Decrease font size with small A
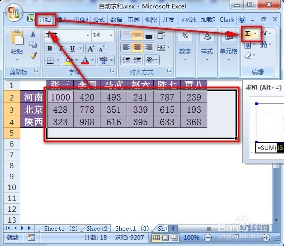284x246 pixels. tap(101, 49)
